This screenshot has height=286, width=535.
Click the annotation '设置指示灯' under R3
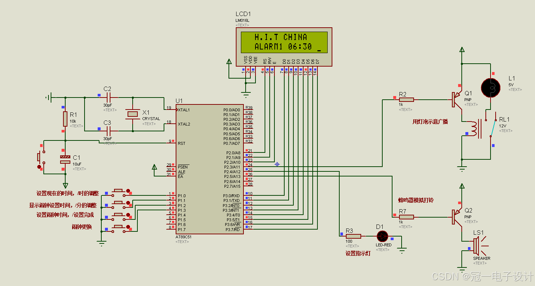(x=358, y=253)
